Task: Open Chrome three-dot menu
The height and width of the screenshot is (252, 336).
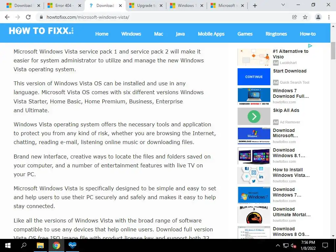Action: coord(329,17)
